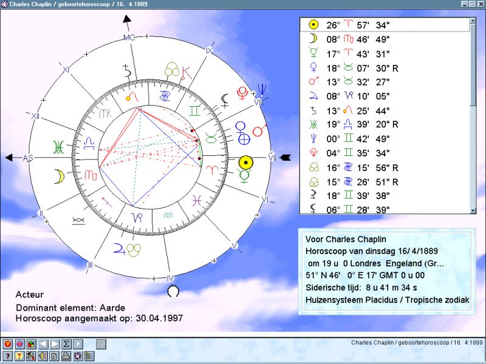
Task: Maximize the horoscope window
Action: [x=473, y=4]
